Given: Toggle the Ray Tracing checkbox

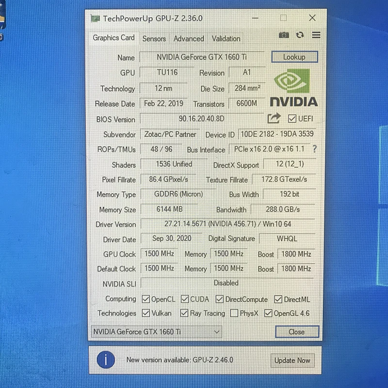Looking at the screenshot, I should pyautogui.click(x=184, y=313).
